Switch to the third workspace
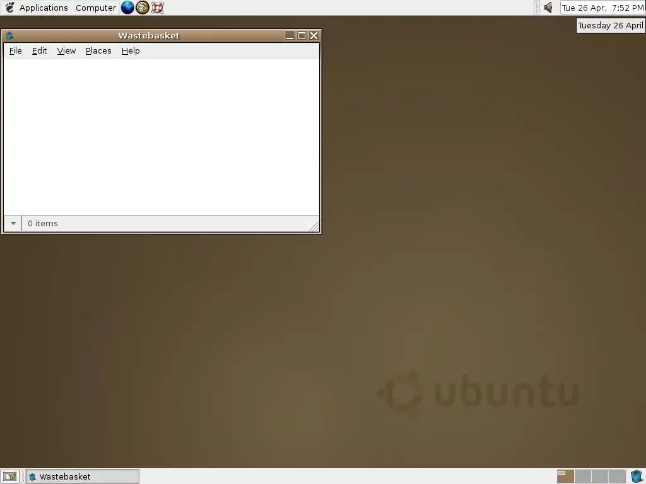 click(599, 476)
